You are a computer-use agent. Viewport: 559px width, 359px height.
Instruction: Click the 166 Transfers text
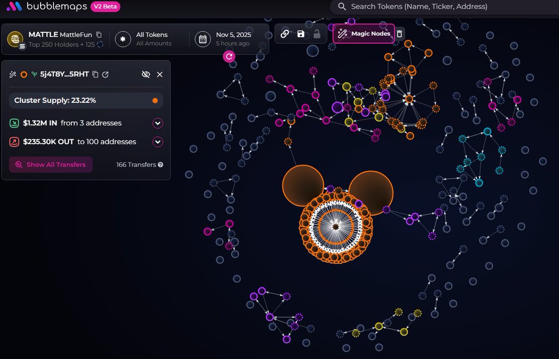tap(136, 165)
